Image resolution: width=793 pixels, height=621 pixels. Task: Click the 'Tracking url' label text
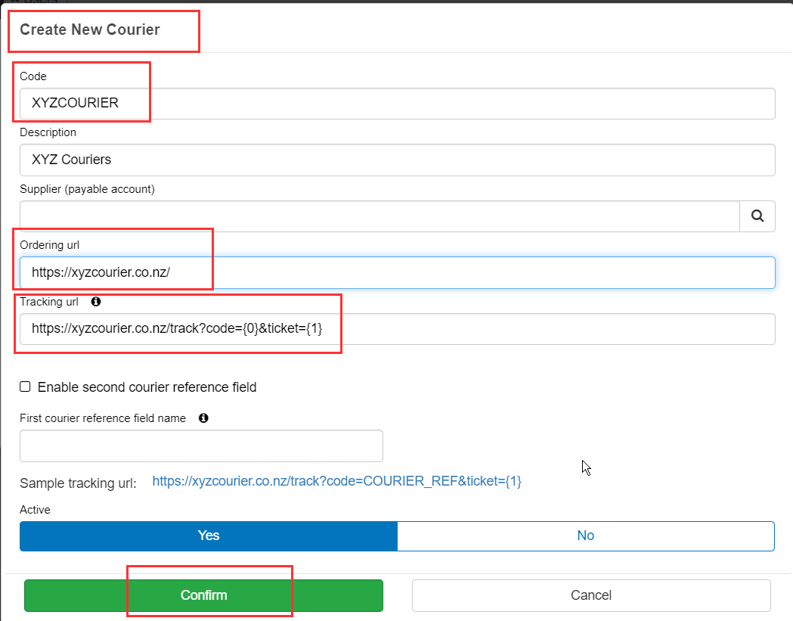click(49, 302)
